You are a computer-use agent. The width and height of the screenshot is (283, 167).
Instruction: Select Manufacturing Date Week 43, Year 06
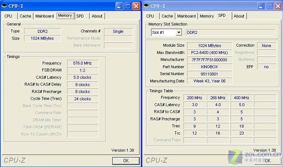tap(210, 81)
